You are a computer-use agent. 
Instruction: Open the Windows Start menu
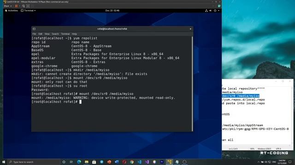(4, 162)
